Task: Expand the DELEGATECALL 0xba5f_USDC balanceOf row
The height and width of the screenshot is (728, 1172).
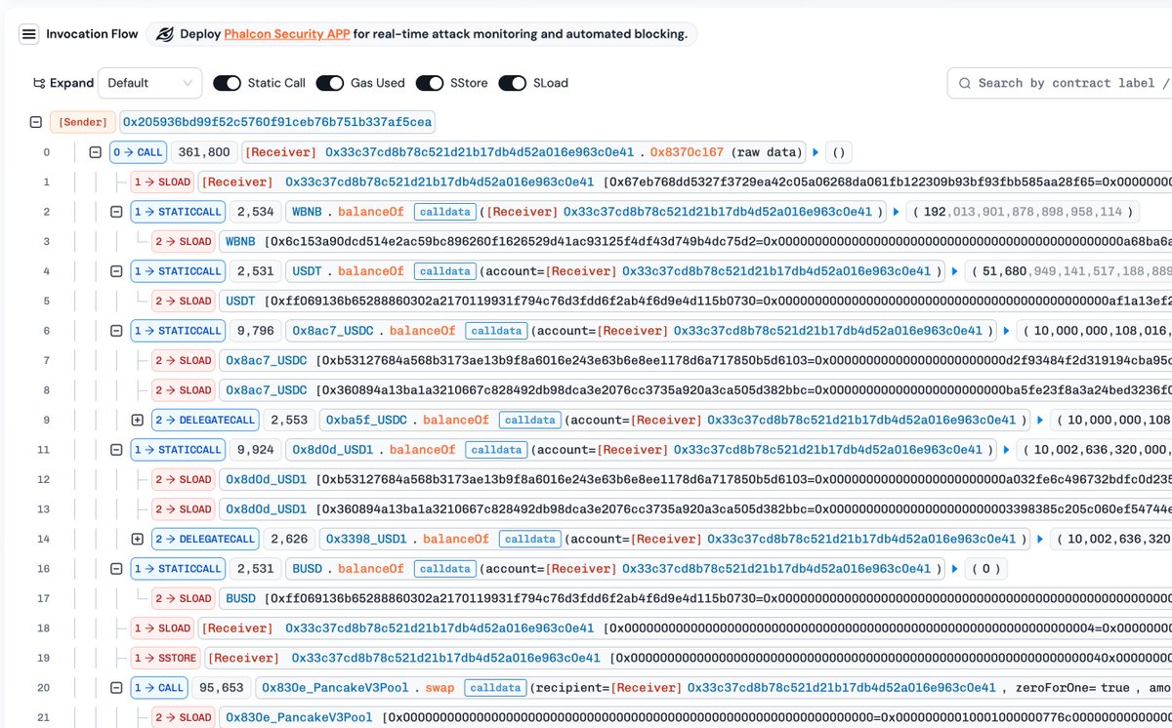Action: 137,420
